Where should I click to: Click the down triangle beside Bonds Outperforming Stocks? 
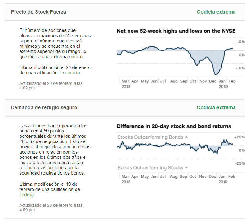[186, 168]
